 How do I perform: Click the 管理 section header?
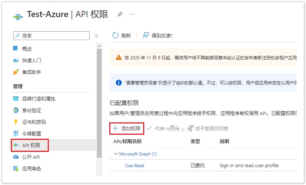pos(18,86)
